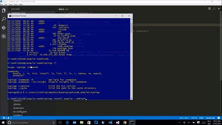Open the Debug view in the sidebar
The height and width of the screenshot is (125, 222).
point(4,36)
